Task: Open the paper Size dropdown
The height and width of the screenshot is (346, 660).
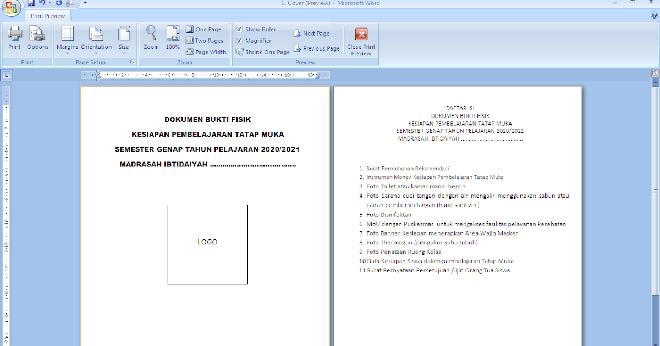Action: 124,38
